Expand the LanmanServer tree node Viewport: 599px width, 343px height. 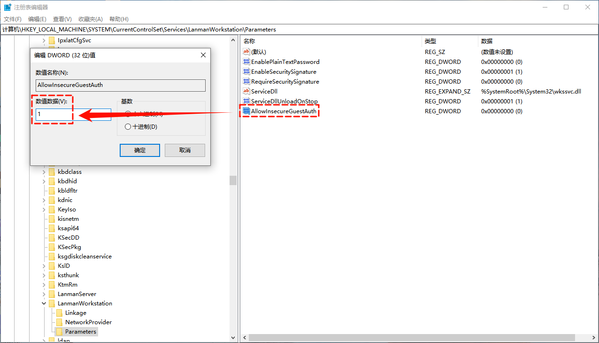coord(44,294)
